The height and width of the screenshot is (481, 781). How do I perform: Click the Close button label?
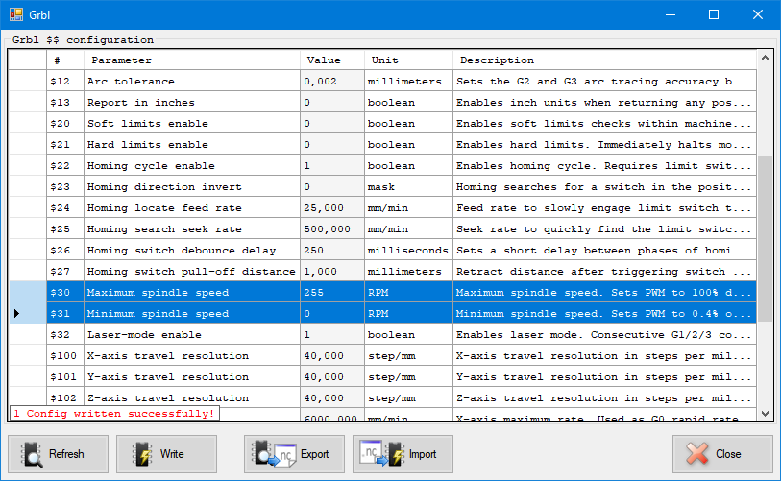[x=728, y=454]
